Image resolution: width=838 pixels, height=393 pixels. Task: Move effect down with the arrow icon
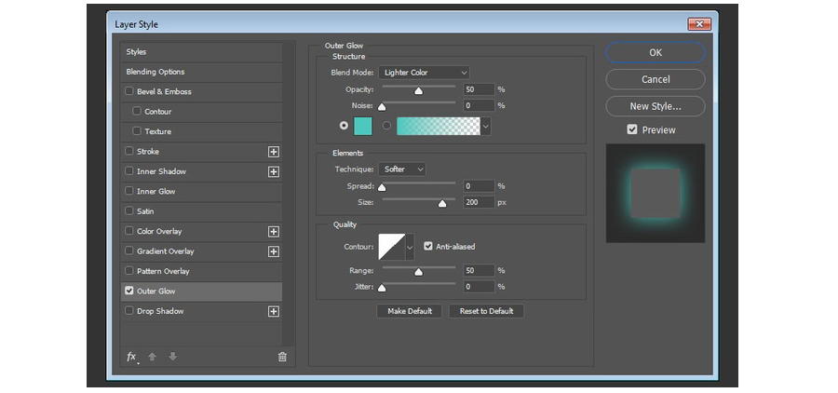pos(172,357)
